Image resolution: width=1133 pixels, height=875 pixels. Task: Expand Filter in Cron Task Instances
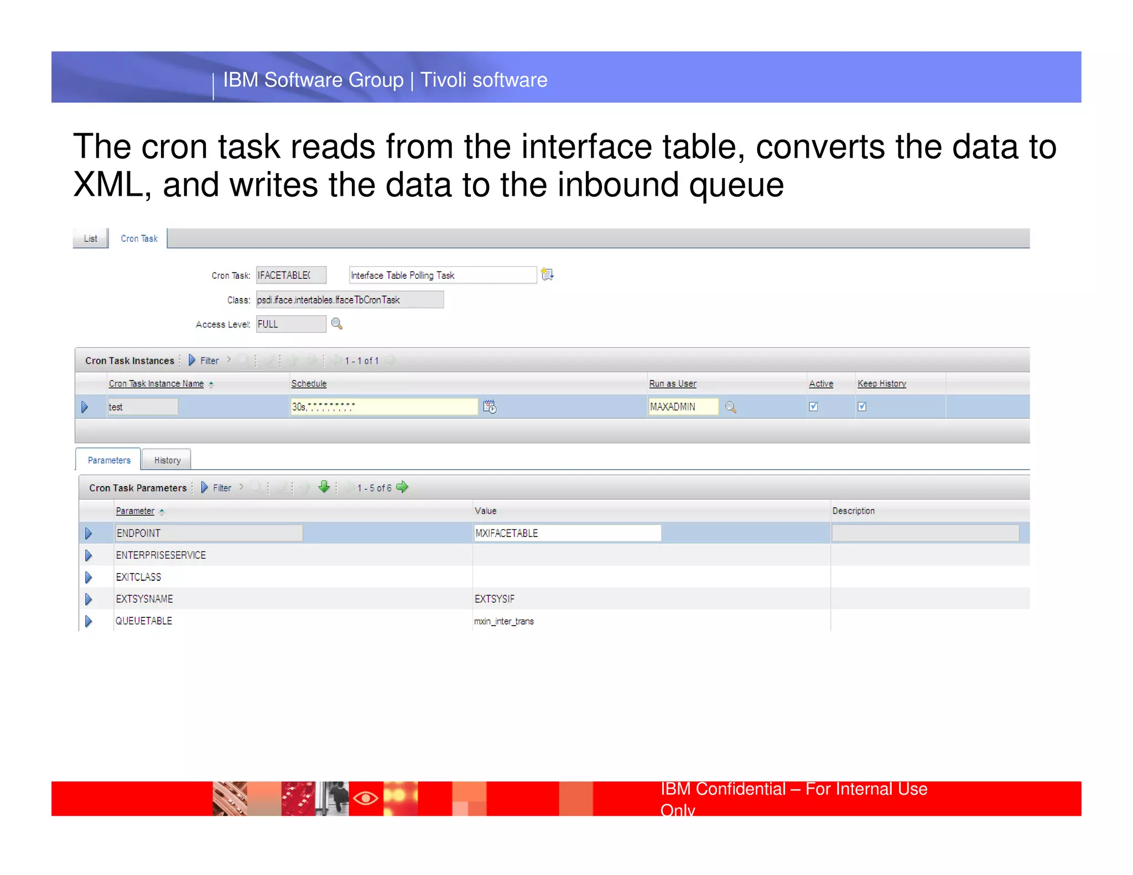pyautogui.click(x=204, y=360)
